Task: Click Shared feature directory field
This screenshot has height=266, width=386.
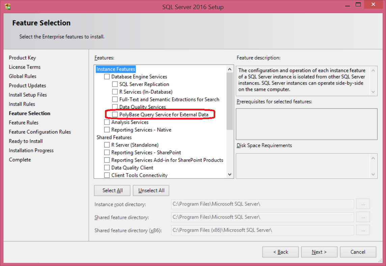Action: (263, 217)
